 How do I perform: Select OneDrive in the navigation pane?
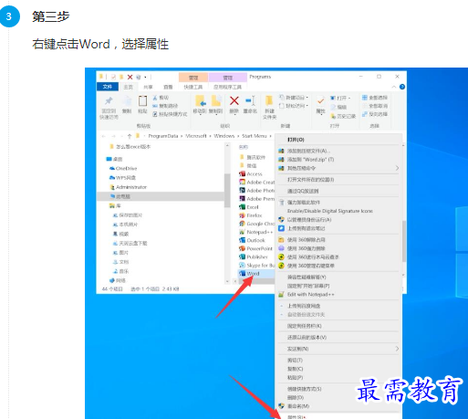[x=123, y=168]
